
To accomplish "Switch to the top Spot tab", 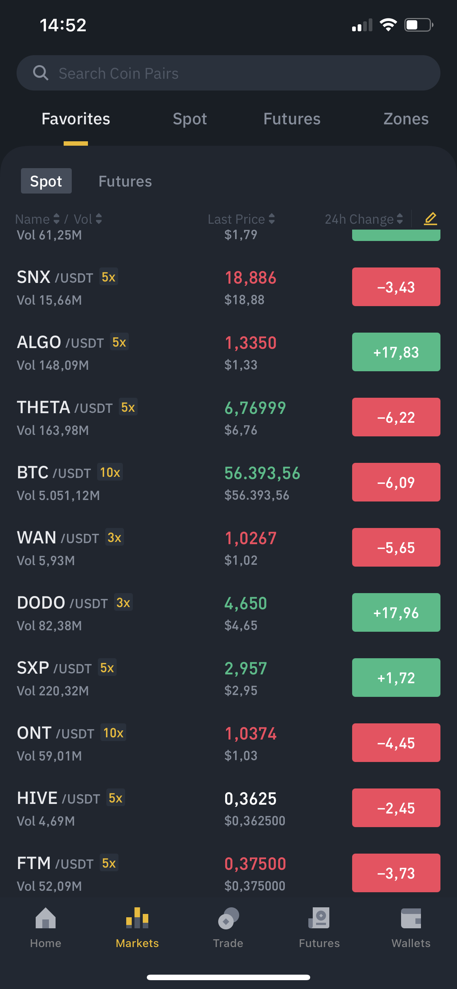I will [190, 118].
